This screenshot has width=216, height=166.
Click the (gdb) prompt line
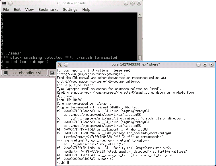pyautogui.click(x=63, y=163)
